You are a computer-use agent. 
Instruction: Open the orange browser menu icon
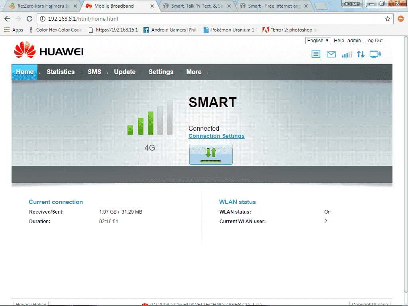tap(401, 19)
